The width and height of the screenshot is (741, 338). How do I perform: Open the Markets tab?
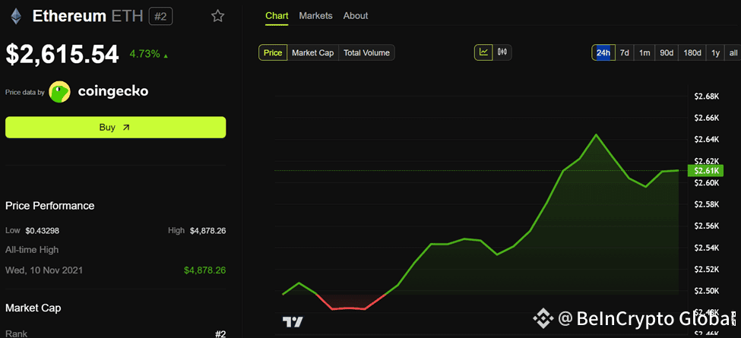click(315, 16)
